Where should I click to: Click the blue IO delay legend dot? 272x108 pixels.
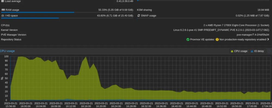tap(252, 51)
